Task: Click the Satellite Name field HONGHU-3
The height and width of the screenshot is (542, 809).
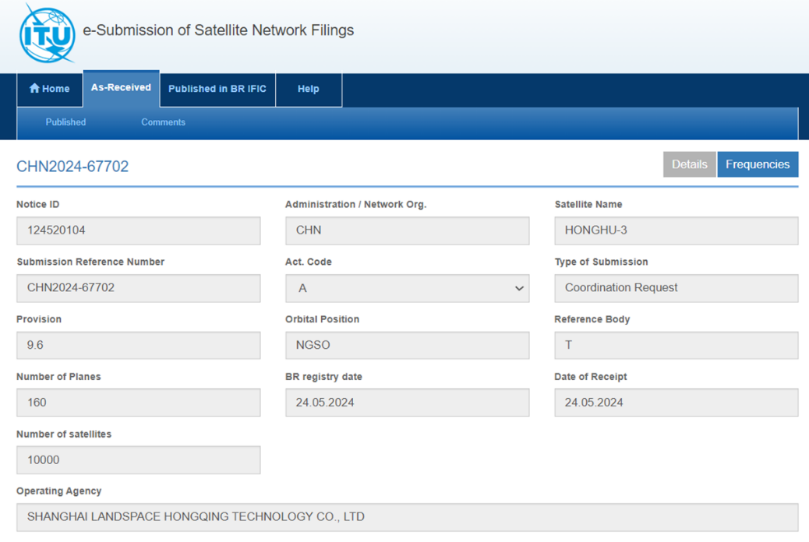Action: (x=676, y=231)
